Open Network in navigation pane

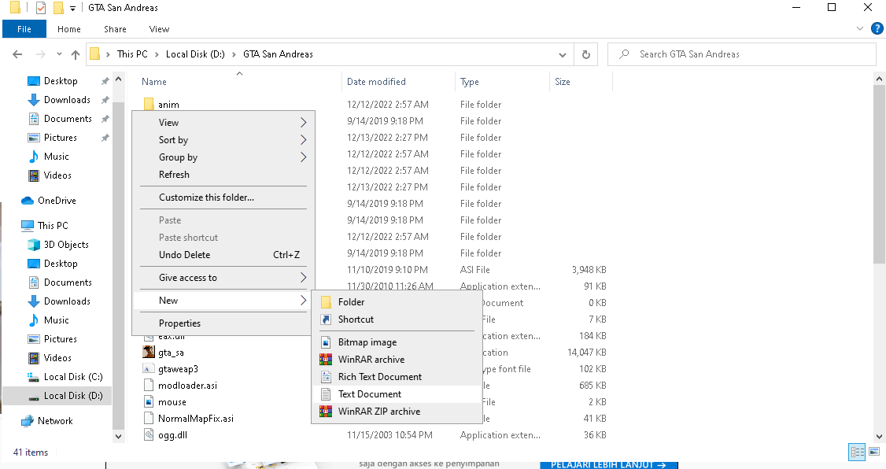tap(55, 420)
